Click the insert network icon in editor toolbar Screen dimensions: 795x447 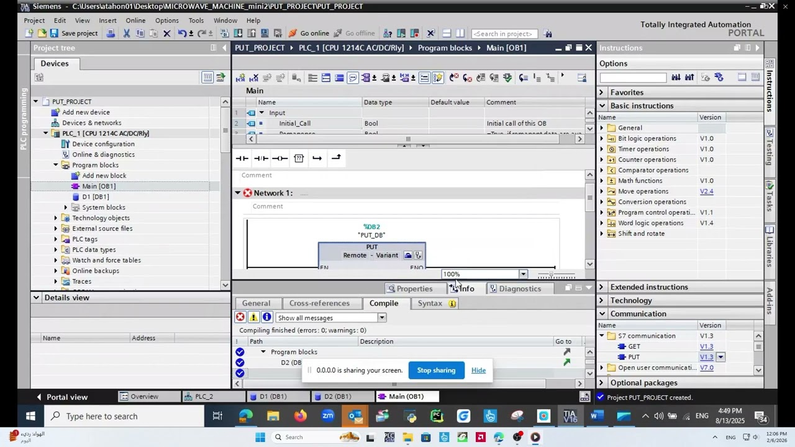(x=240, y=78)
